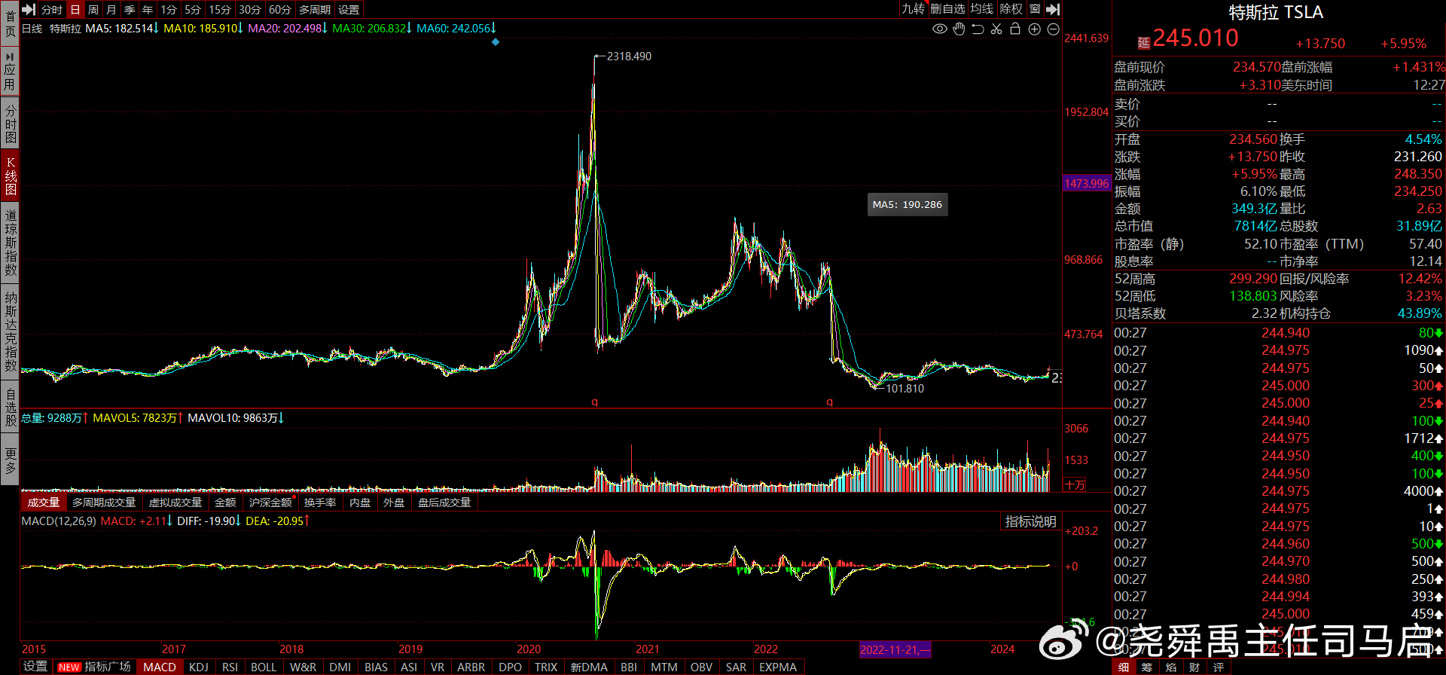Click the 2022-11-21 date marker on timeline

coord(895,649)
